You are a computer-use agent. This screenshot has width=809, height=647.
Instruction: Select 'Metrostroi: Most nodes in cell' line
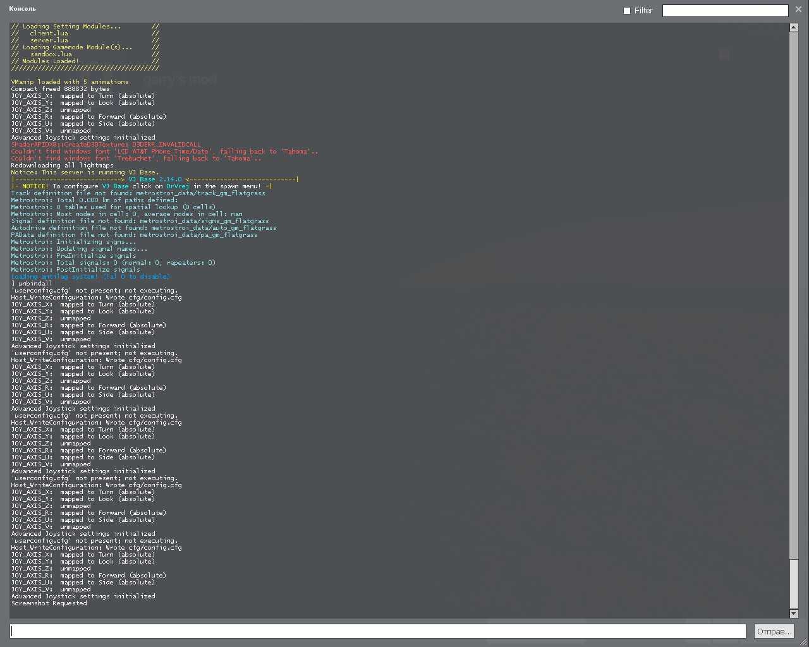coord(126,214)
